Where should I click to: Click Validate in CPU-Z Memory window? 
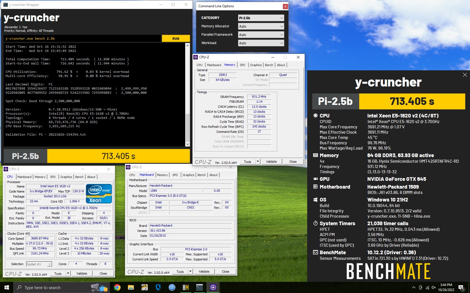[271, 162]
